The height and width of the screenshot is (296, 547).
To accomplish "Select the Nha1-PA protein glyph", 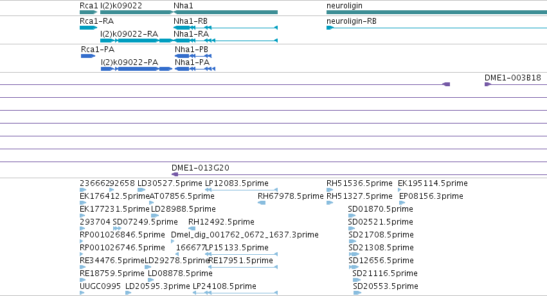I will (x=195, y=69).
